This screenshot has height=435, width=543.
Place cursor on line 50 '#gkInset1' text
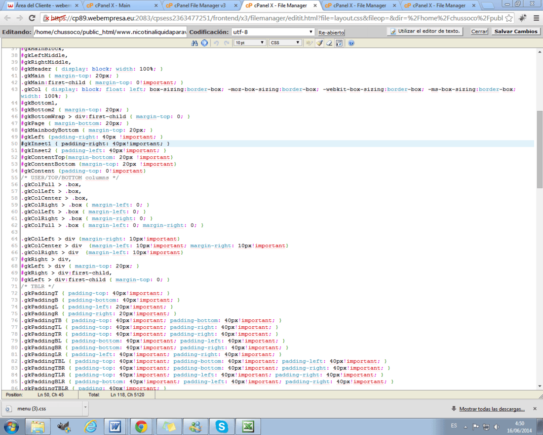(36, 144)
